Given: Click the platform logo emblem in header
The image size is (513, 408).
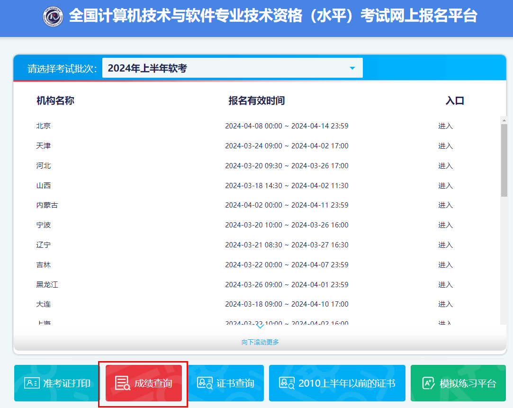Looking at the screenshot, I should (53, 17).
